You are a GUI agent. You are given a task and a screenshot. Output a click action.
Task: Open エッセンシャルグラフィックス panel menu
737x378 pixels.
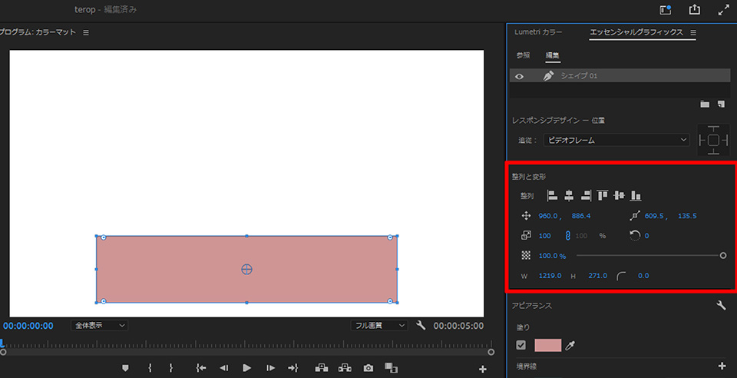[x=692, y=32]
